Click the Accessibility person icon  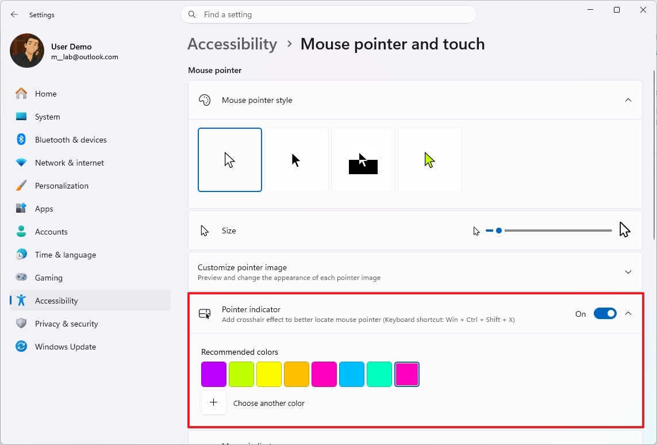(21, 300)
